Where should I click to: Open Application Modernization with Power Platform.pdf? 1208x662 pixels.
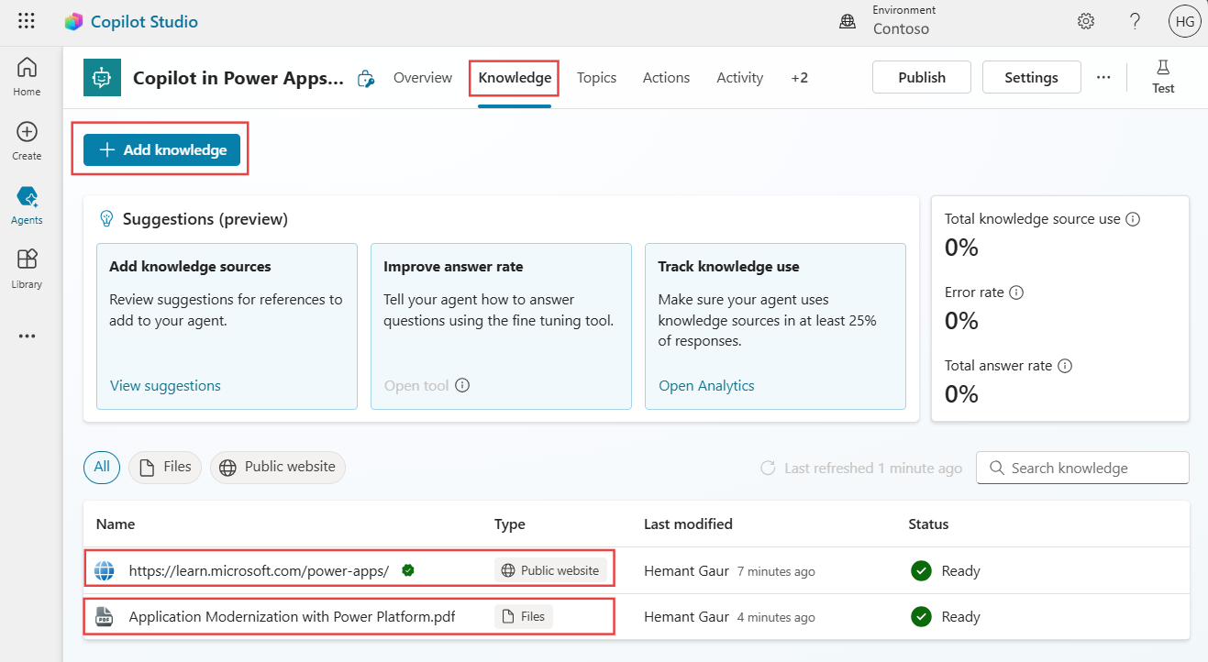point(292,617)
